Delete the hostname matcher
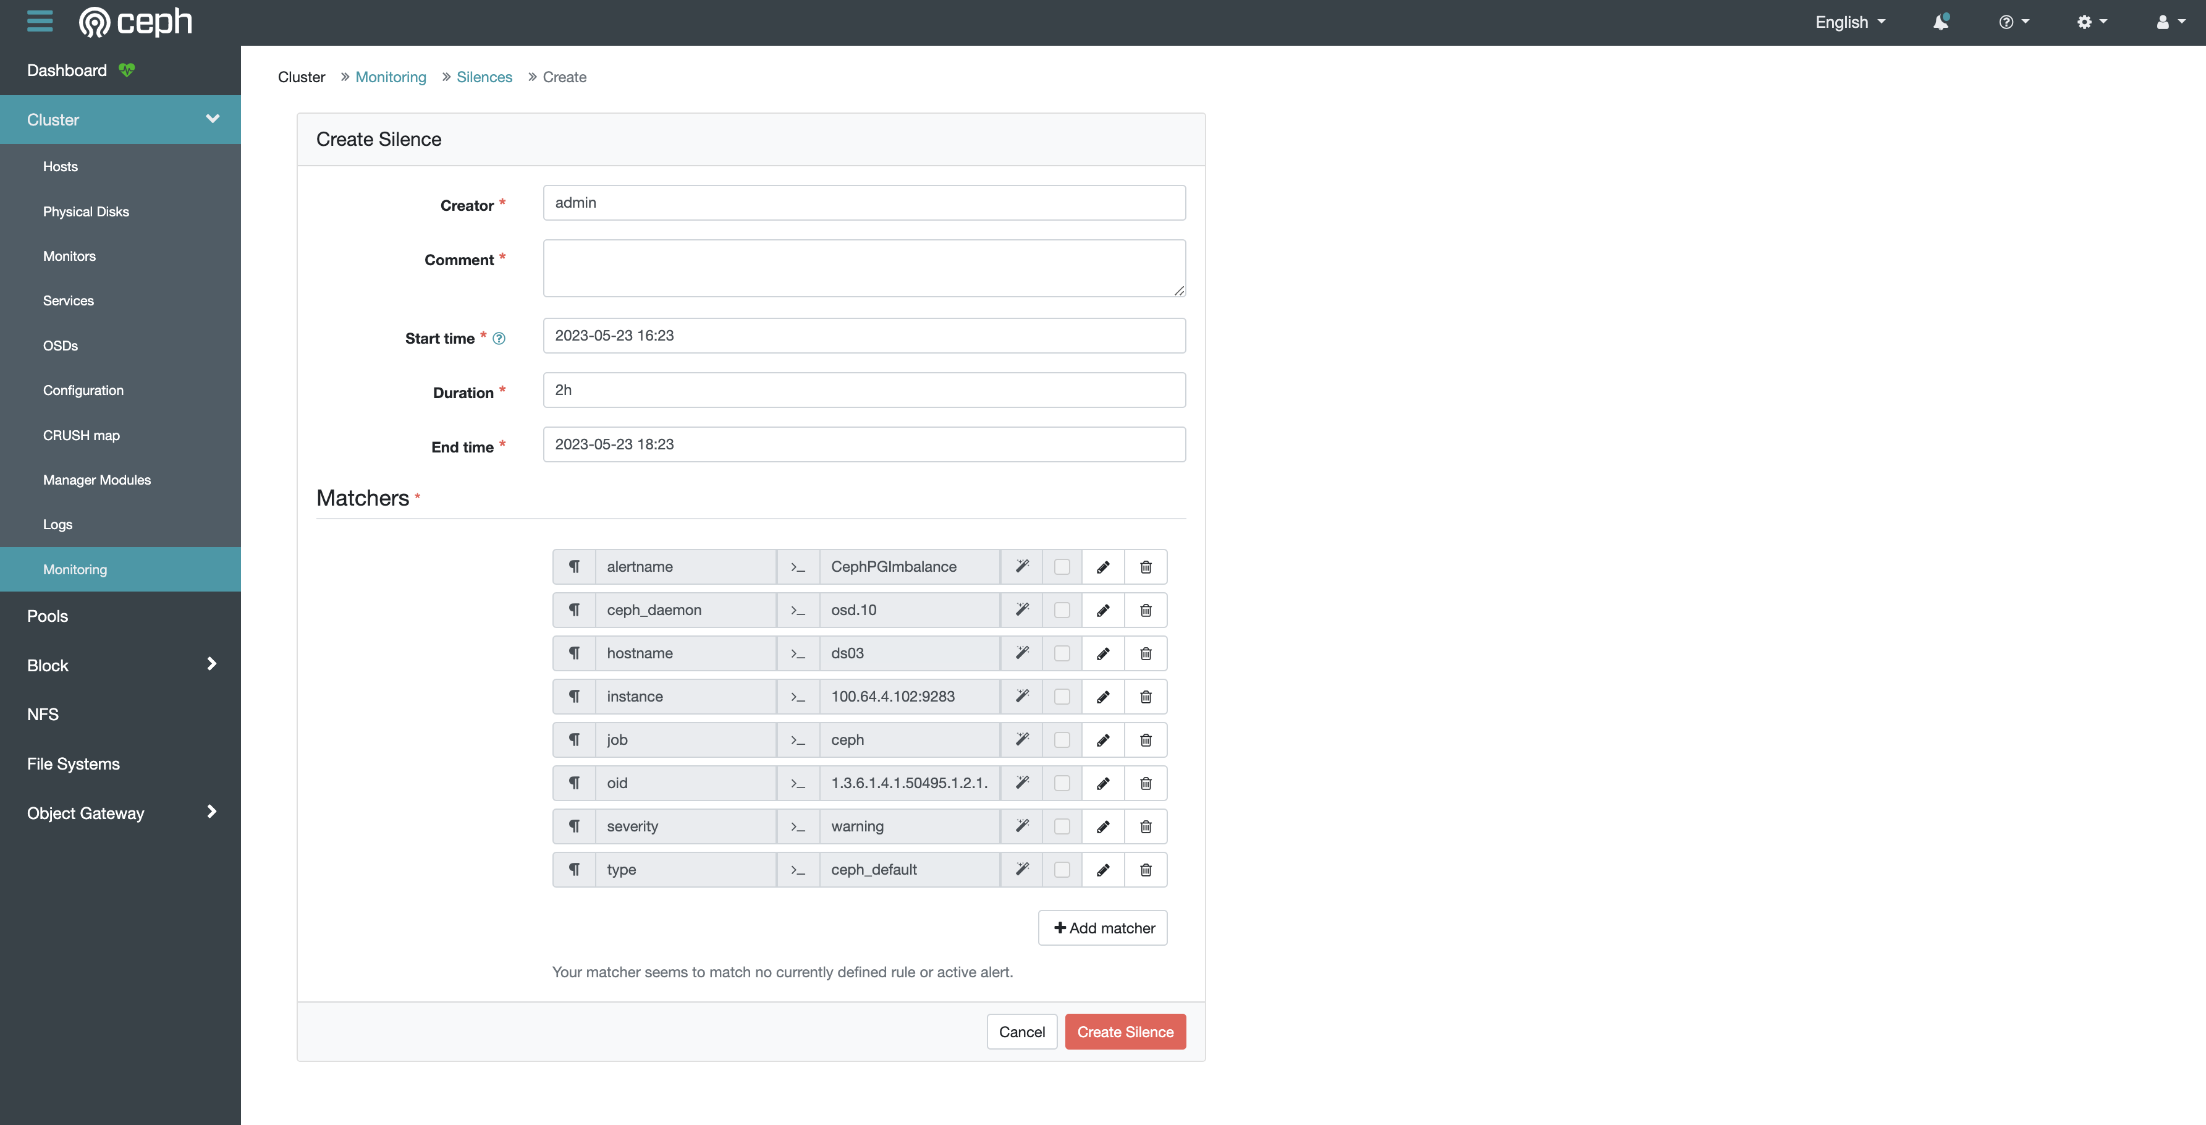Screen dimensions: 2206x1125 pyautogui.click(x=1146, y=653)
